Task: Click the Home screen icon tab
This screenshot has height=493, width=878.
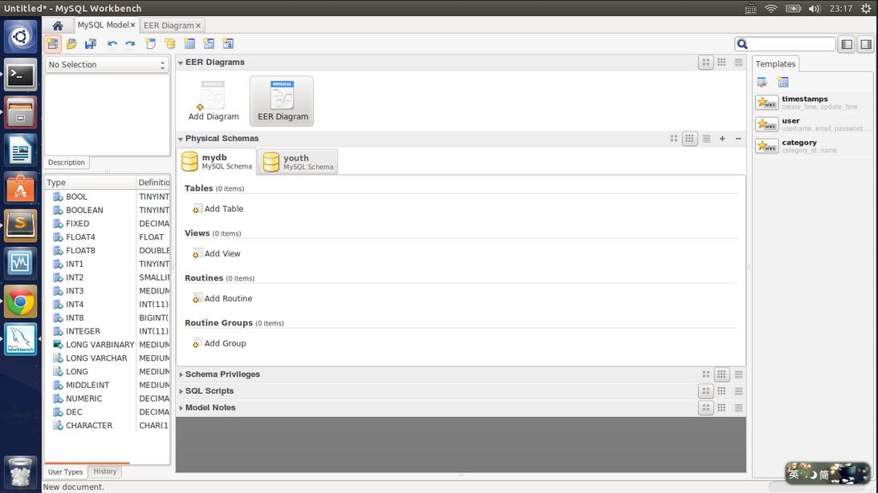Action: pos(57,25)
